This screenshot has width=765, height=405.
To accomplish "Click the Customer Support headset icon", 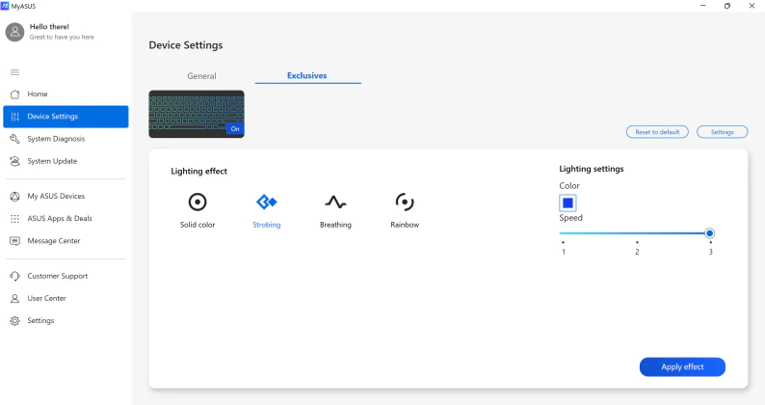I will tap(15, 276).
